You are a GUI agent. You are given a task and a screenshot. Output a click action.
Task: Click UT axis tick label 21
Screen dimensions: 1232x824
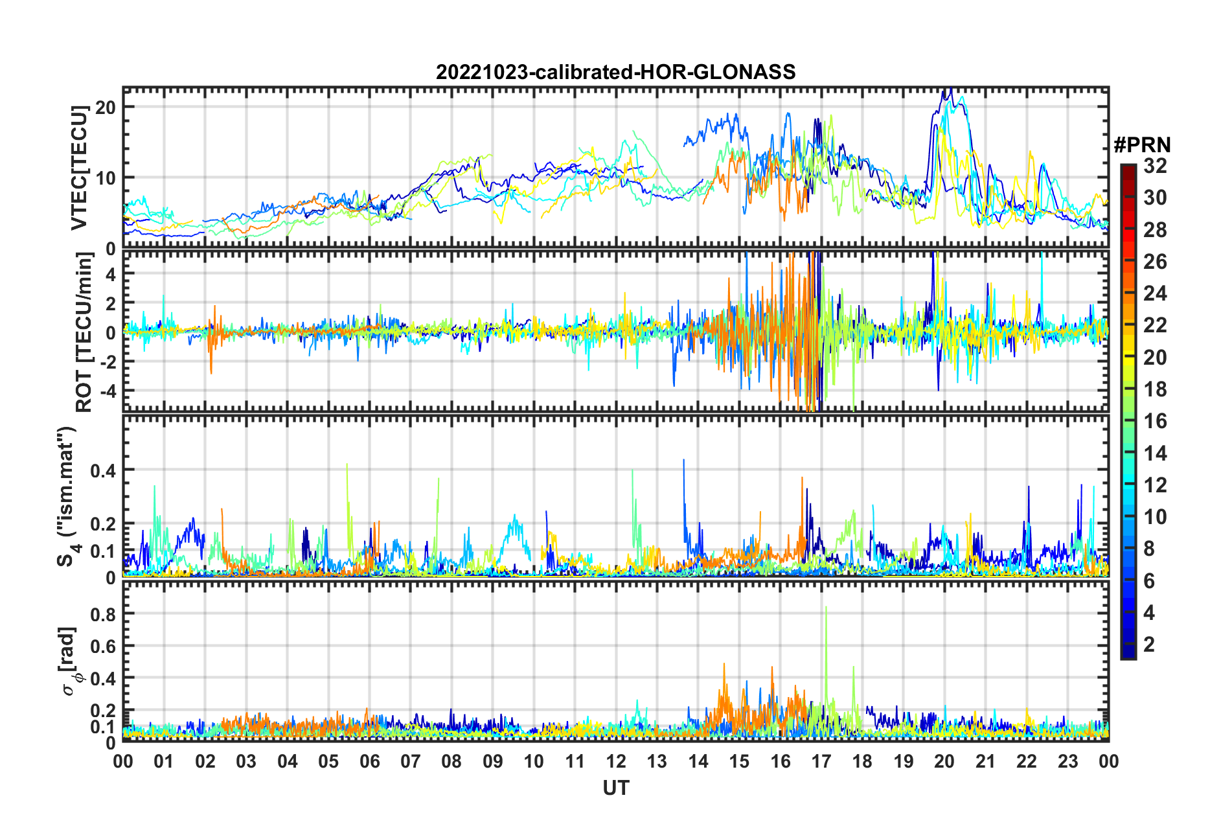click(x=986, y=761)
